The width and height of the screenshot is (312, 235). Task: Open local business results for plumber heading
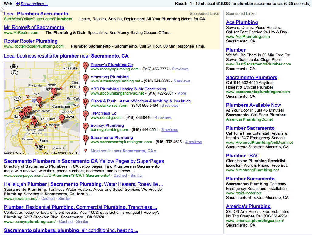tap(66, 56)
